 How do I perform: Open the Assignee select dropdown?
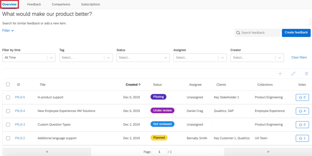pyautogui.click(x=200, y=58)
